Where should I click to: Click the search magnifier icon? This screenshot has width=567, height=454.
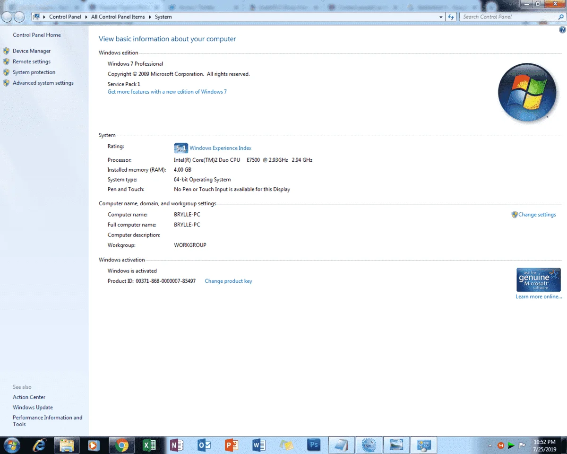point(560,17)
